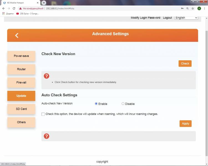This screenshot has height=166, width=208.
Task: Open the Firewall settings tab
Action: coord(21,82)
